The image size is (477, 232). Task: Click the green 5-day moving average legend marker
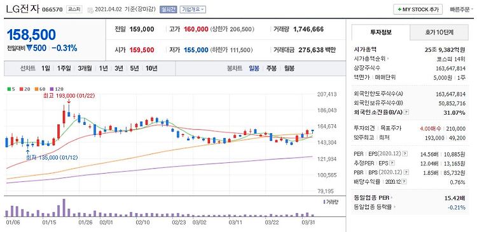9,89
